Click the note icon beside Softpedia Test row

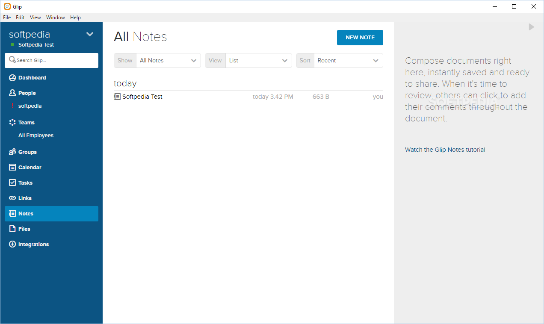(117, 97)
